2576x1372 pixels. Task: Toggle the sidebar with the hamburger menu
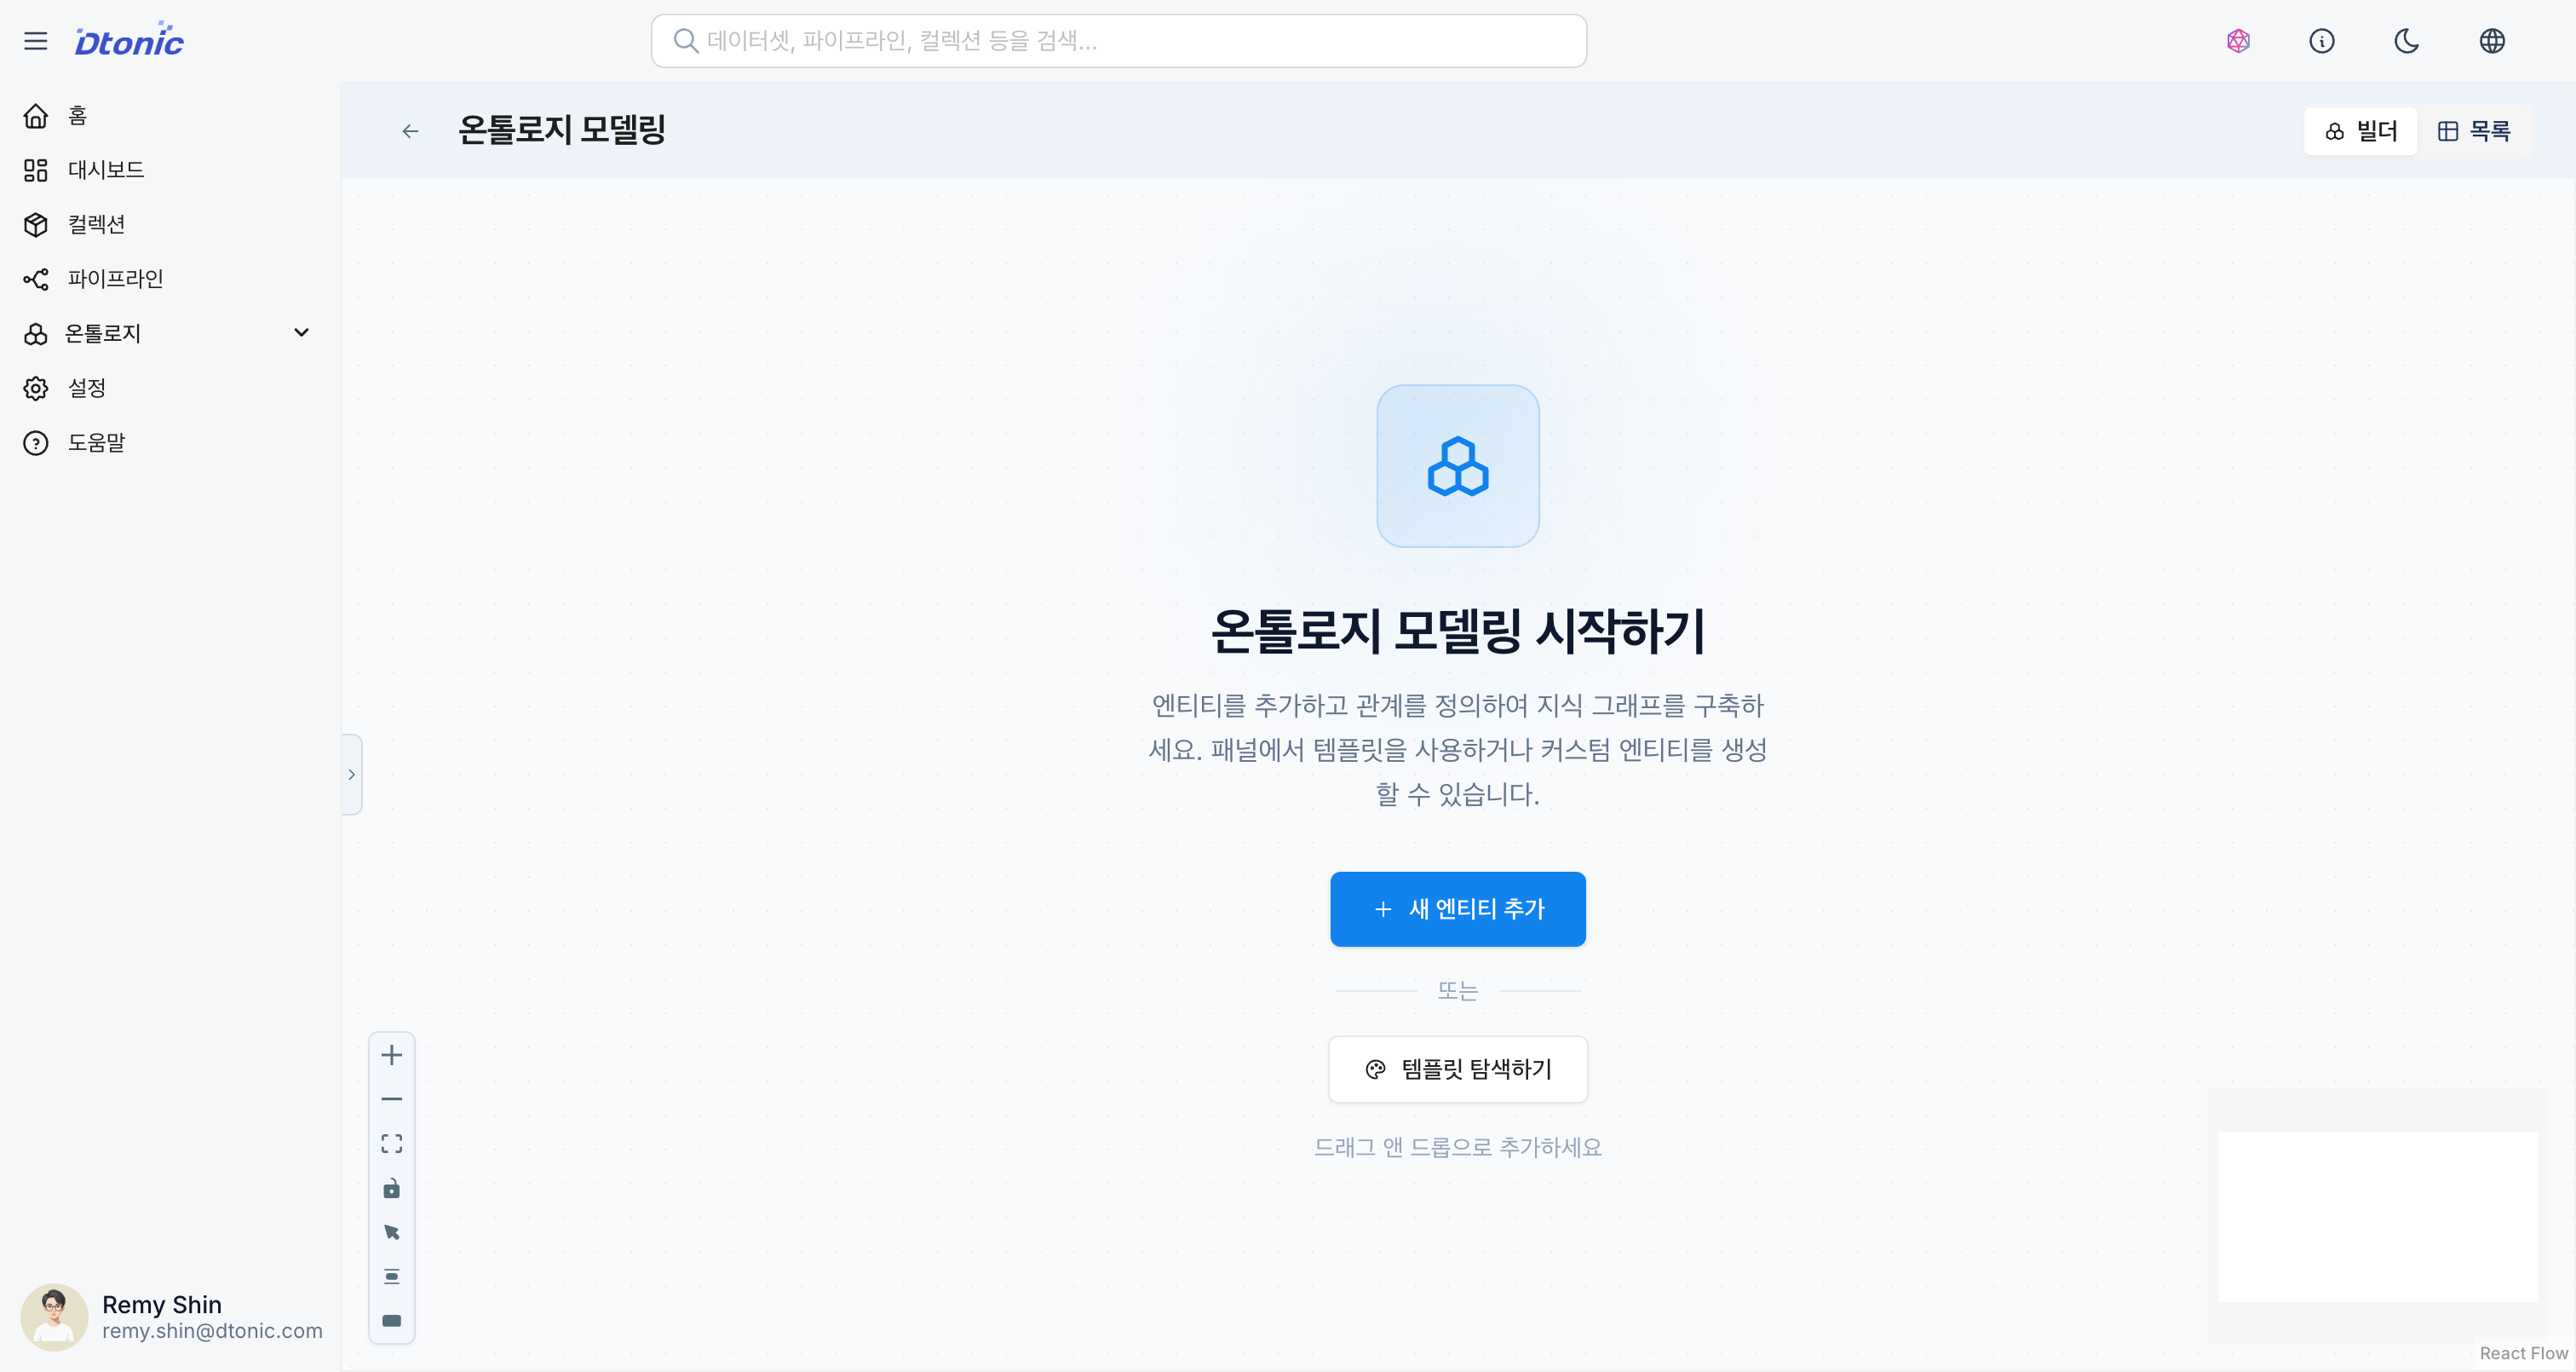tap(36, 41)
